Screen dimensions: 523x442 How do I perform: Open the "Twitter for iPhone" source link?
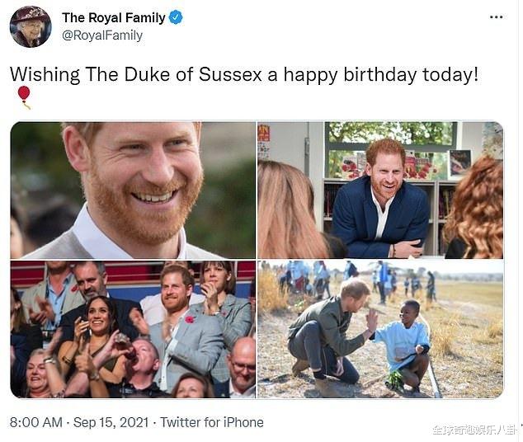pyautogui.click(x=212, y=422)
